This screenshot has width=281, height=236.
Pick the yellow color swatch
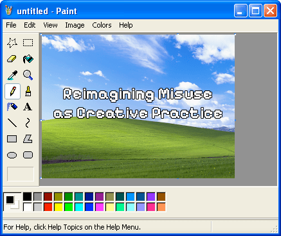pos(59,207)
